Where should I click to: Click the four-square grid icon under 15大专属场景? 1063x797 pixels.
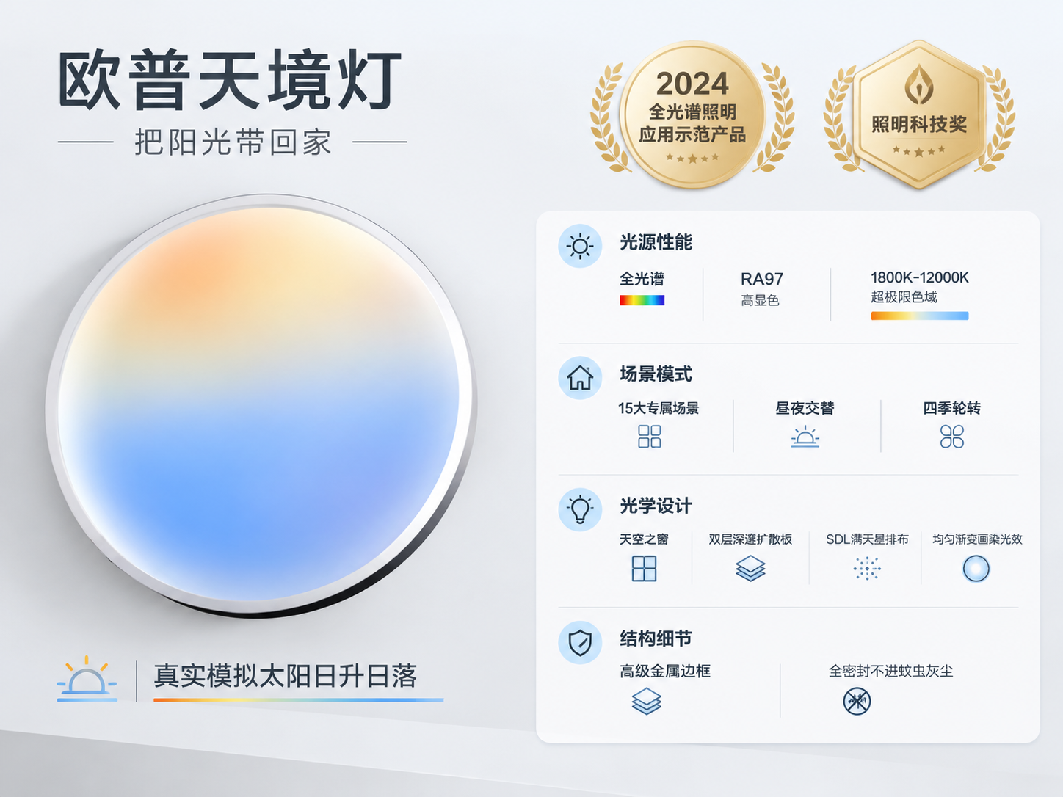click(x=650, y=437)
